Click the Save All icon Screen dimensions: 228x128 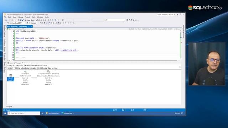pyautogui.click(x=23, y=20)
